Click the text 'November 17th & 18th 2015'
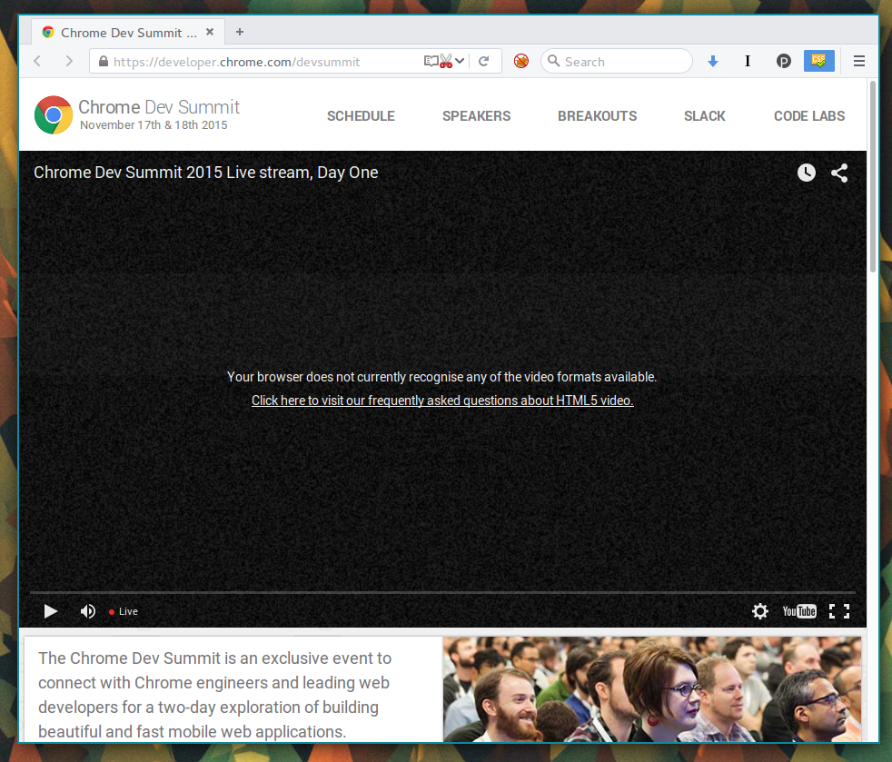The width and height of the screenshot is (892, 762). (154, 125)
